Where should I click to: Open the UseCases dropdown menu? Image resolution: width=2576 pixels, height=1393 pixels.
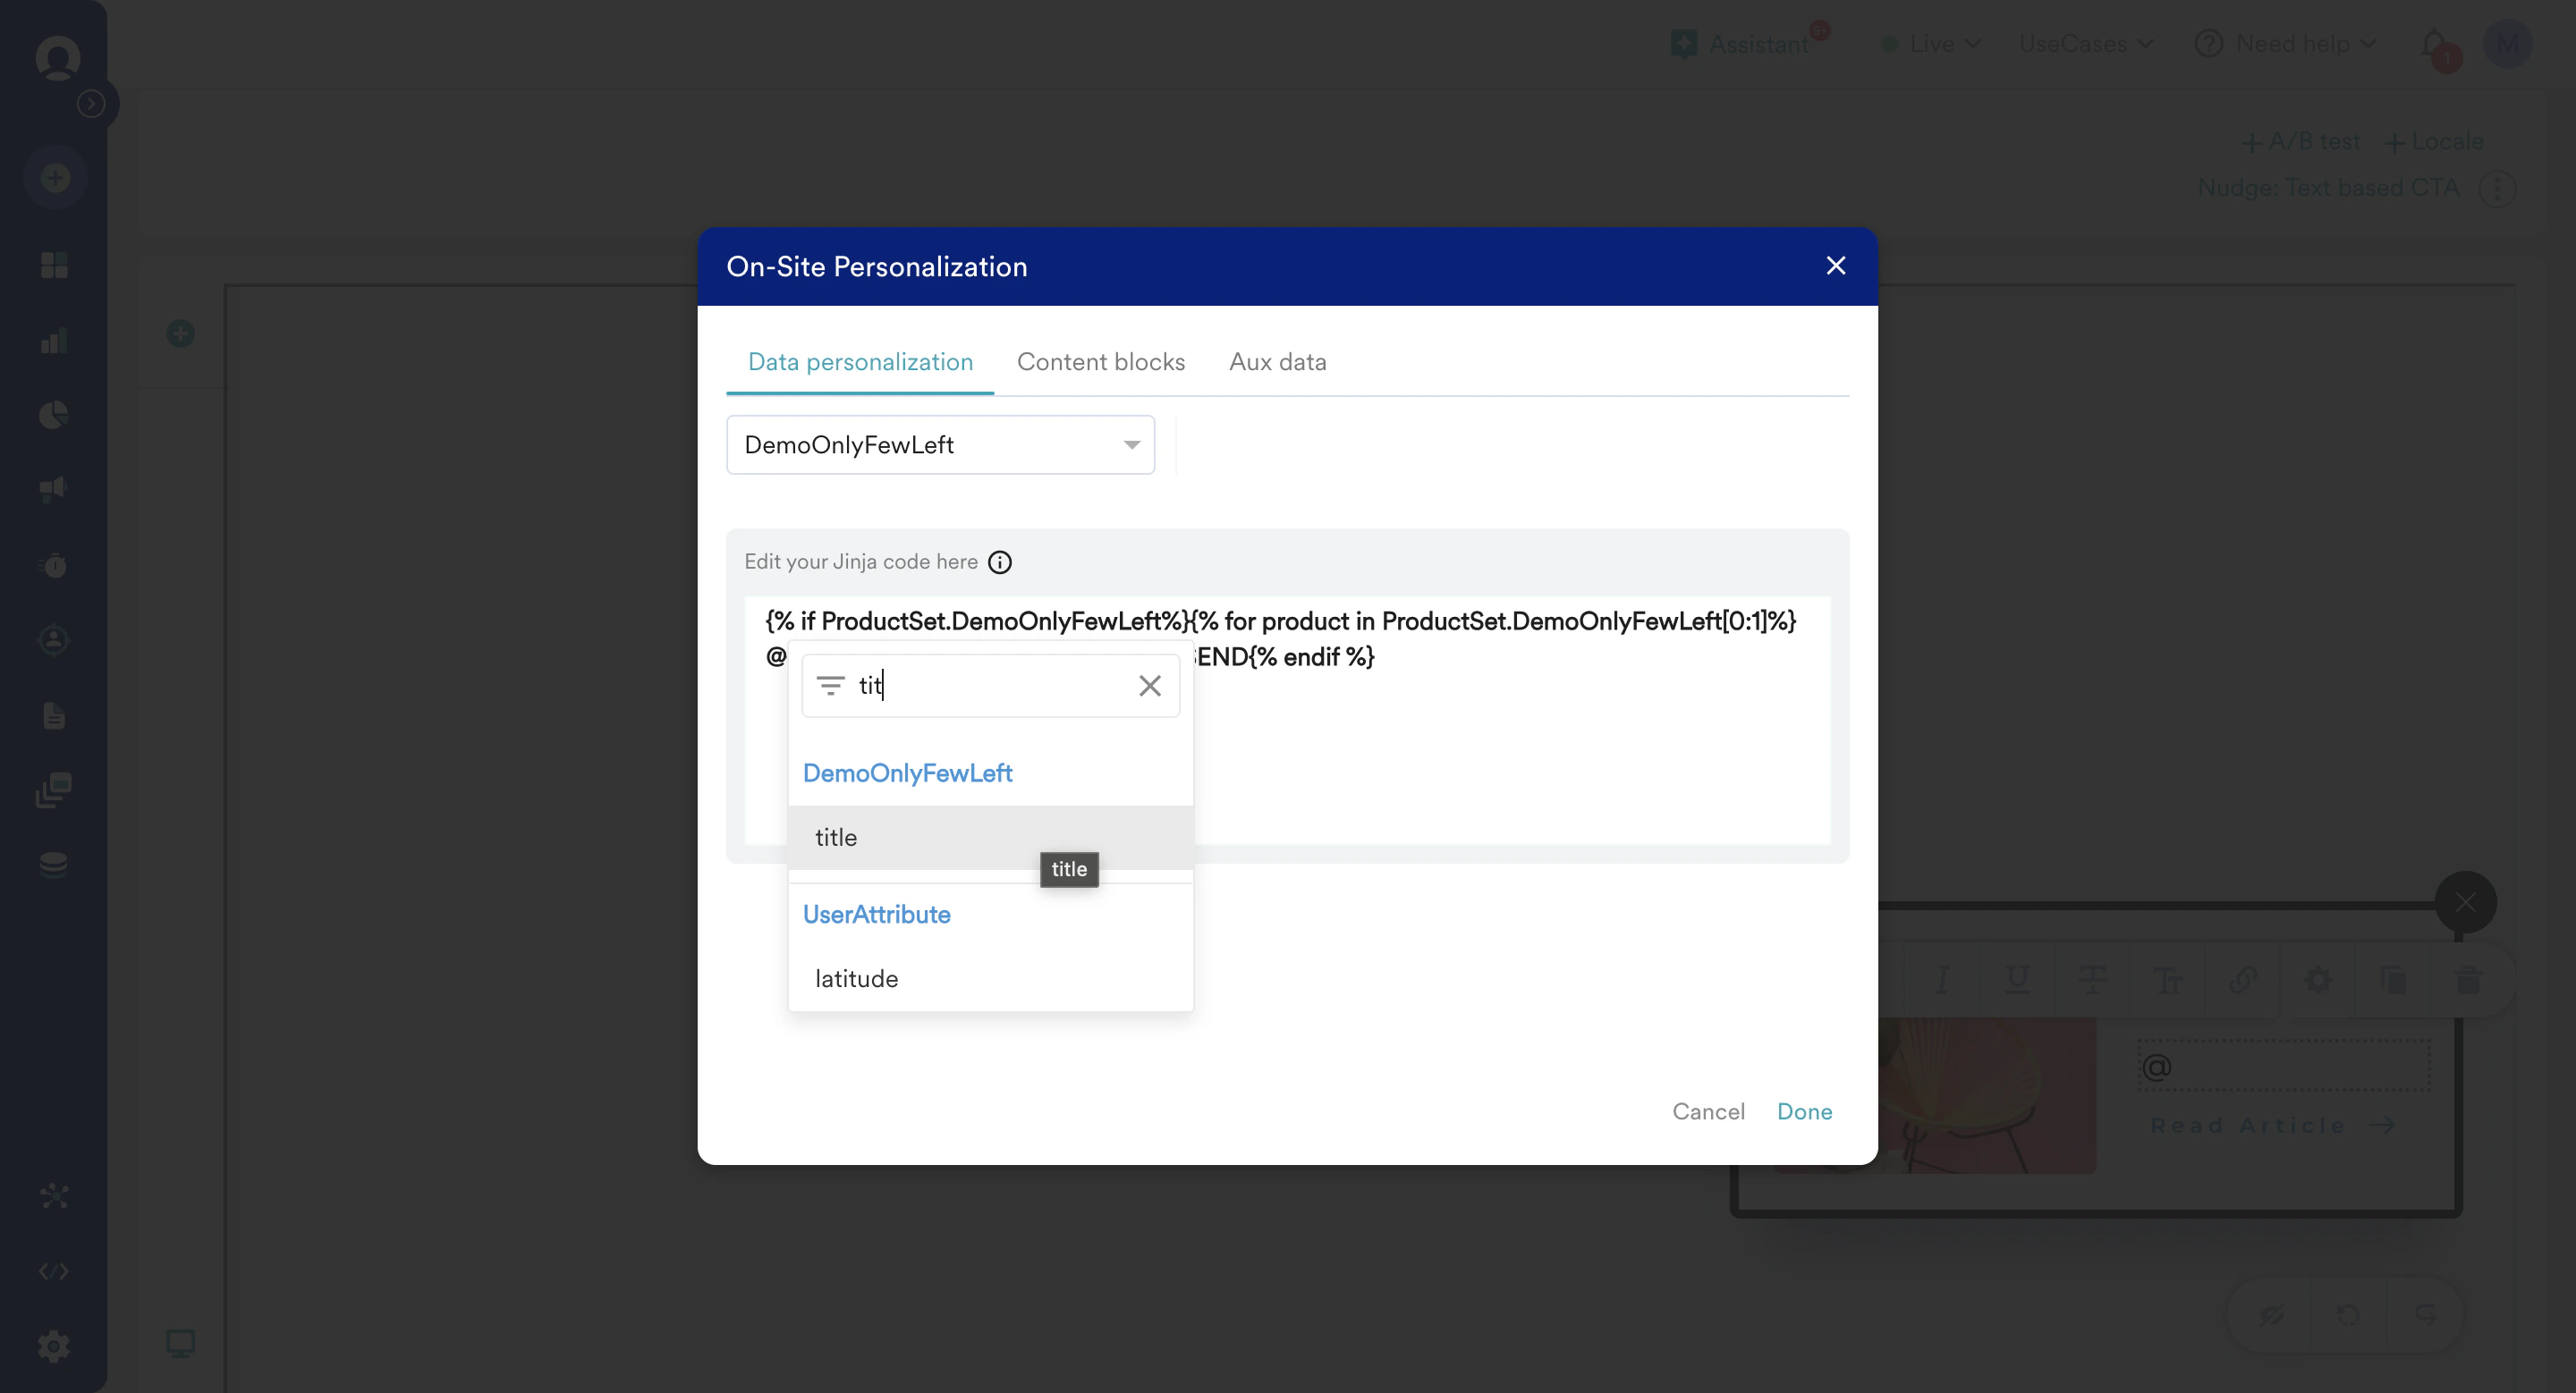pyautogui.click(x=2085, y=44)
